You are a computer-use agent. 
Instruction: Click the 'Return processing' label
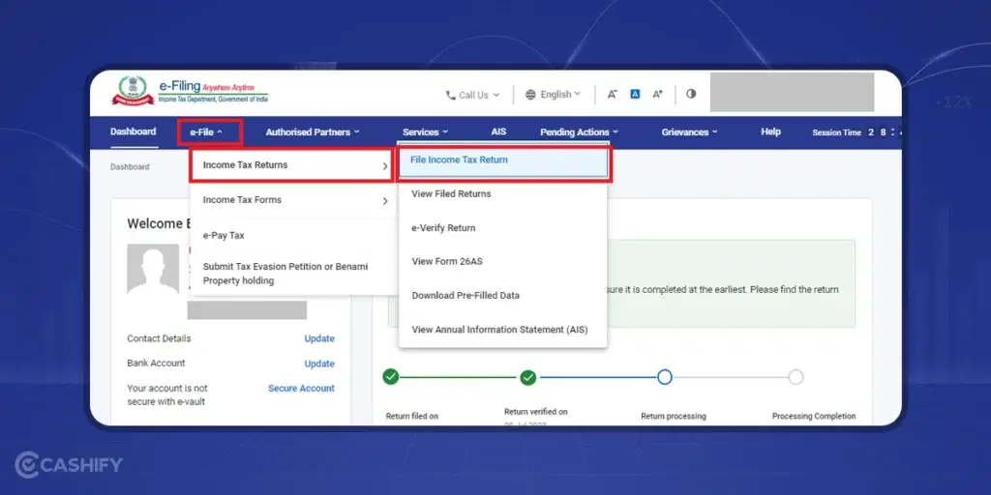674,417
